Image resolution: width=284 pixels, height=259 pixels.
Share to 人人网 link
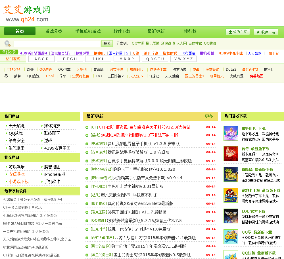point(182,43)
